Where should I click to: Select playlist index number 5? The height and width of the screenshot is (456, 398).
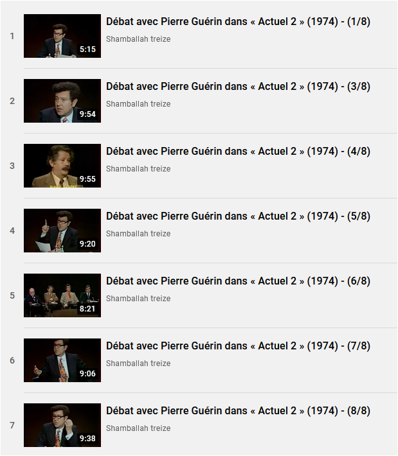coord(12,295)
